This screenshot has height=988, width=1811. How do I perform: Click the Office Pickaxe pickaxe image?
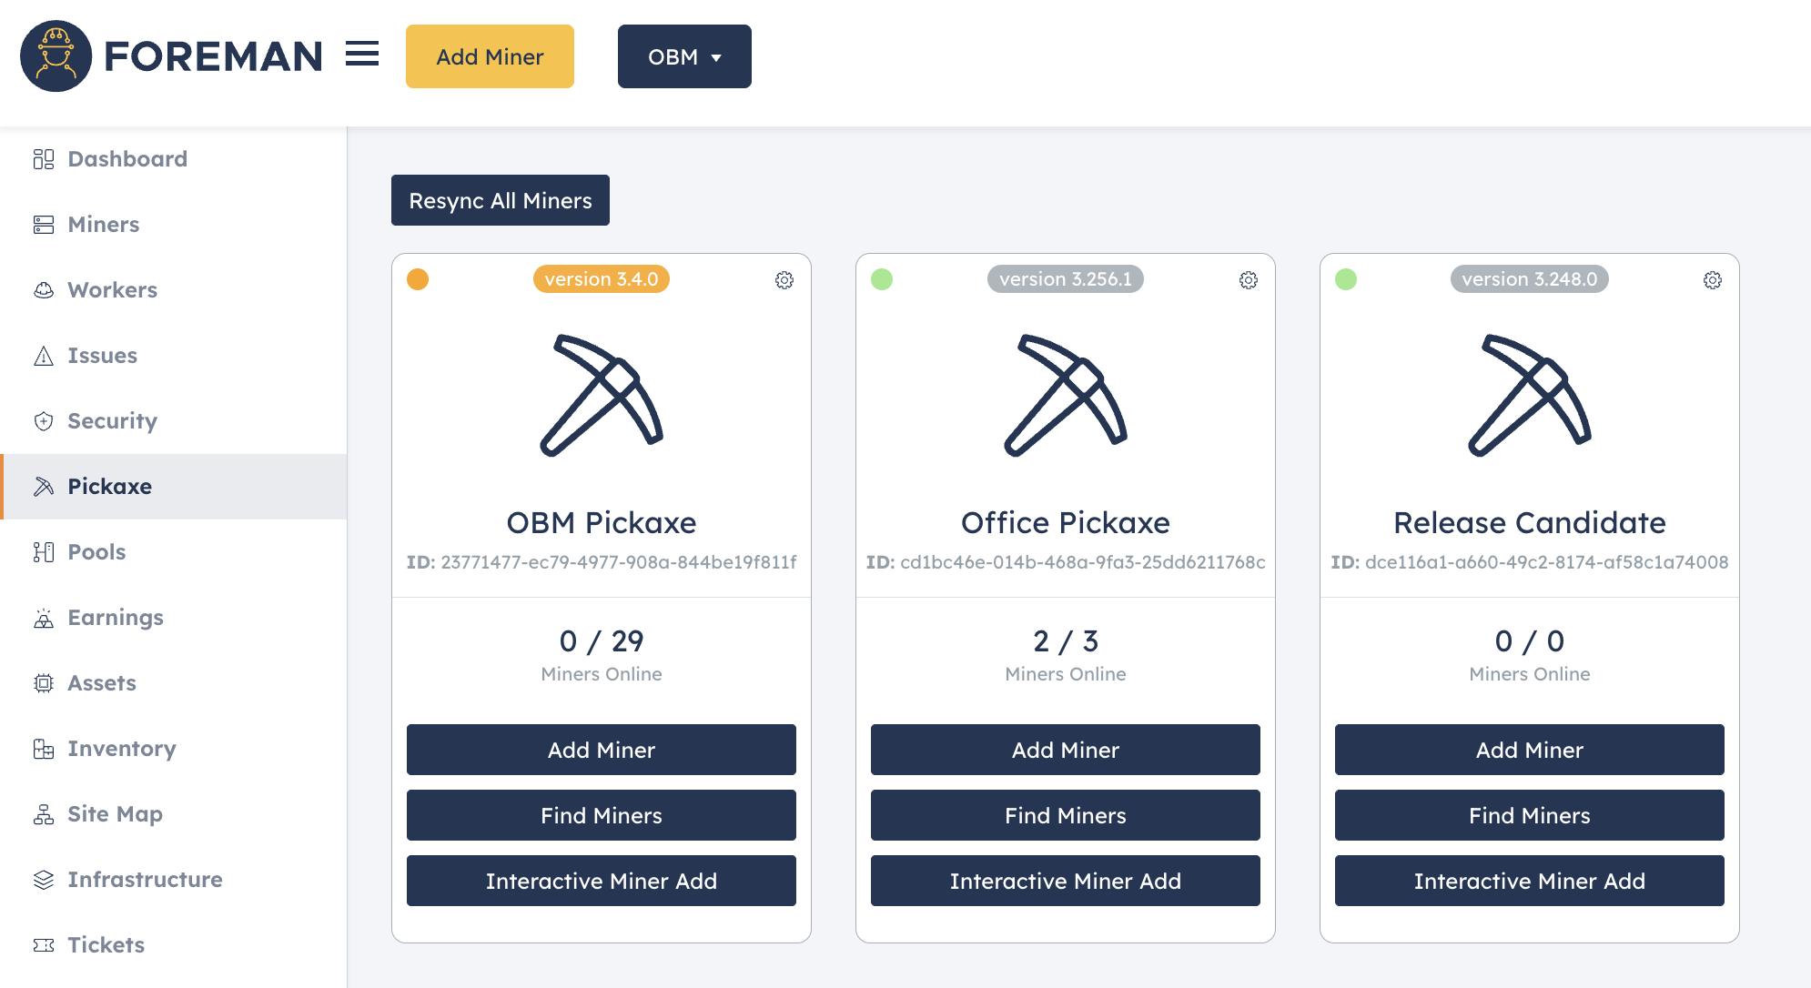tap(1066, 395)
